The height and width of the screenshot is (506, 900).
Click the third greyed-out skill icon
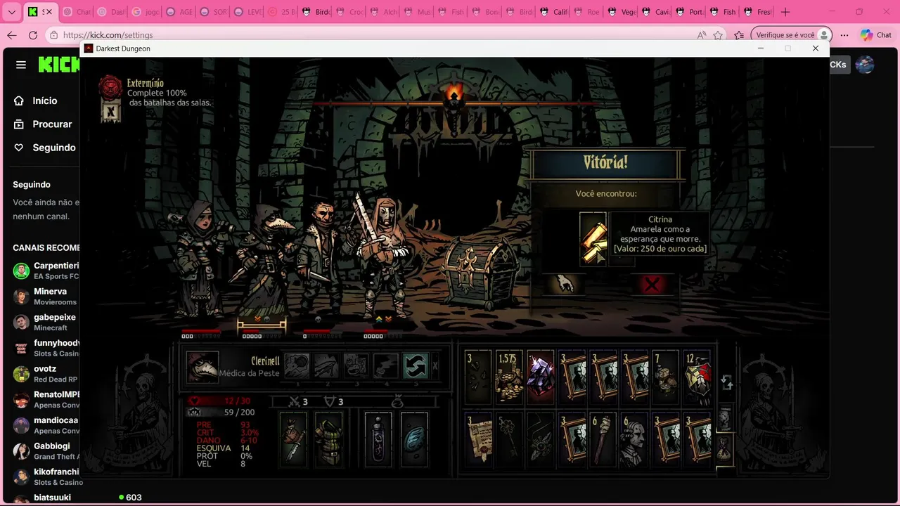[x=356, y=366]
